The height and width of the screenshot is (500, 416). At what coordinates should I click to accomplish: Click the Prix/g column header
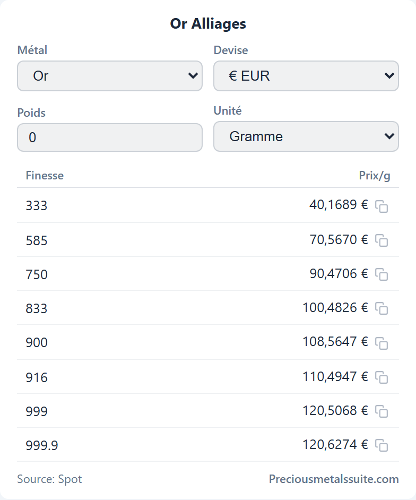(375, 176)
